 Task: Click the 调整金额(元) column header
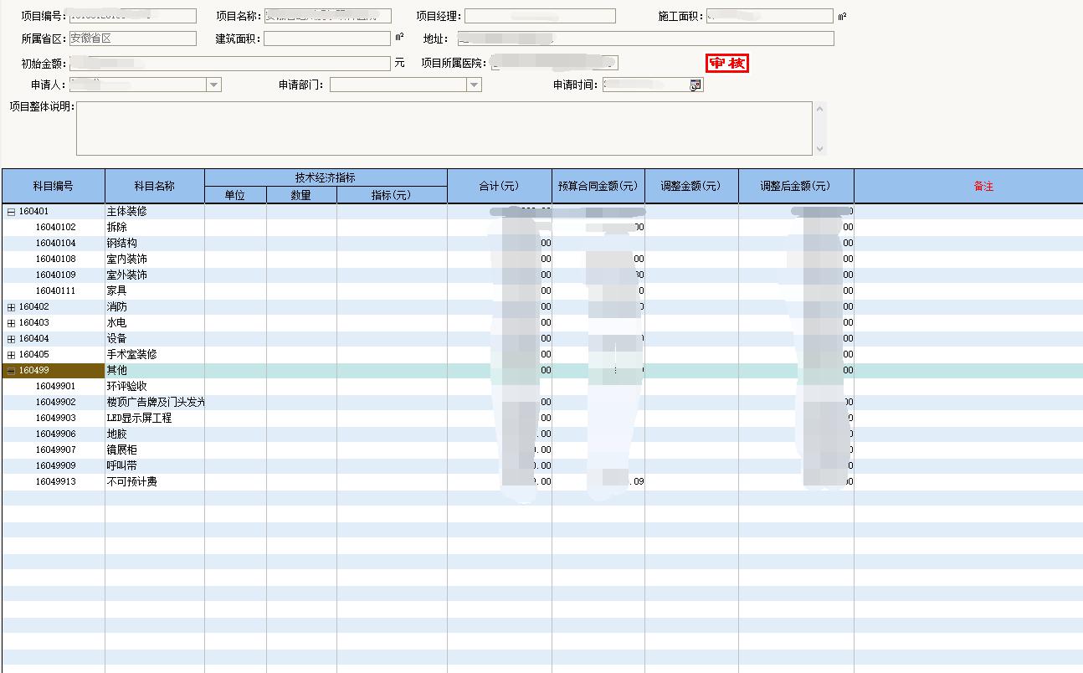pos(690,186)
